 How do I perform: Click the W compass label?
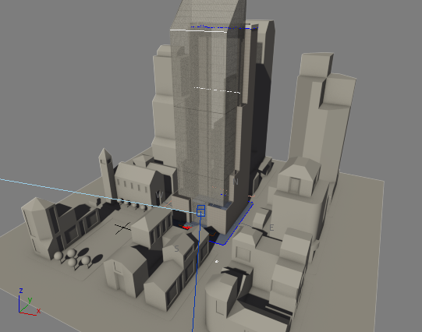[x=160, y=195]
